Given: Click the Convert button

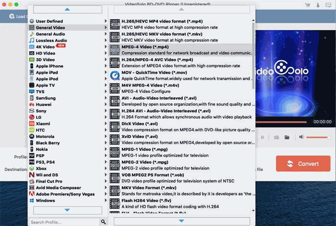Looking at the screenshot, I should 303,164.
